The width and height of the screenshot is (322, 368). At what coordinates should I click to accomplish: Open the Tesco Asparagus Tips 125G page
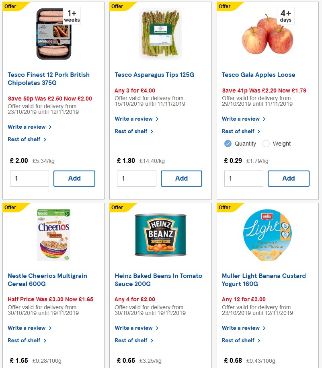coord(154,75)
